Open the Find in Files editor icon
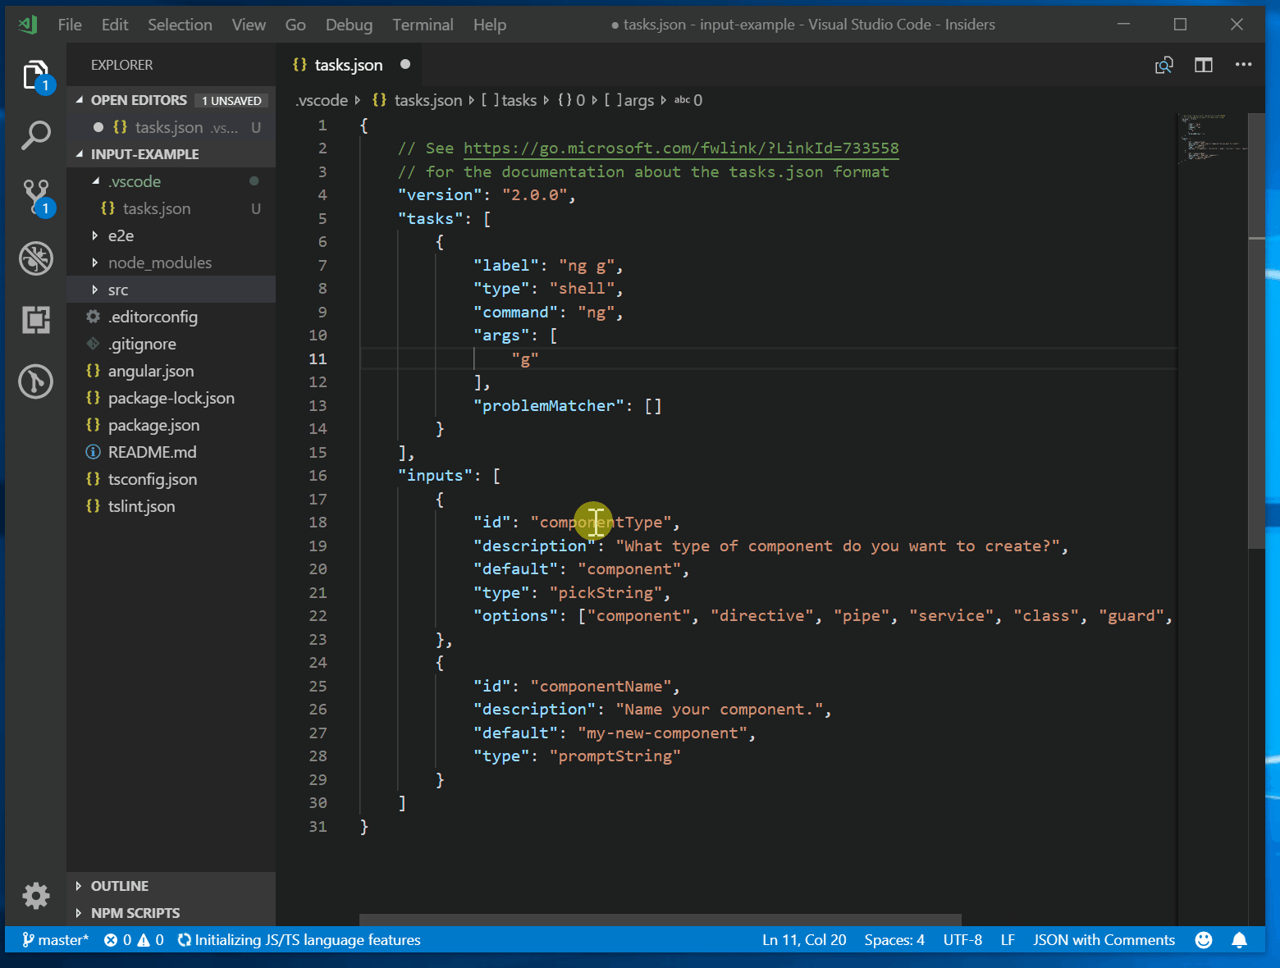Viewport: 1280px width, 968px height. click(1163, 65)
